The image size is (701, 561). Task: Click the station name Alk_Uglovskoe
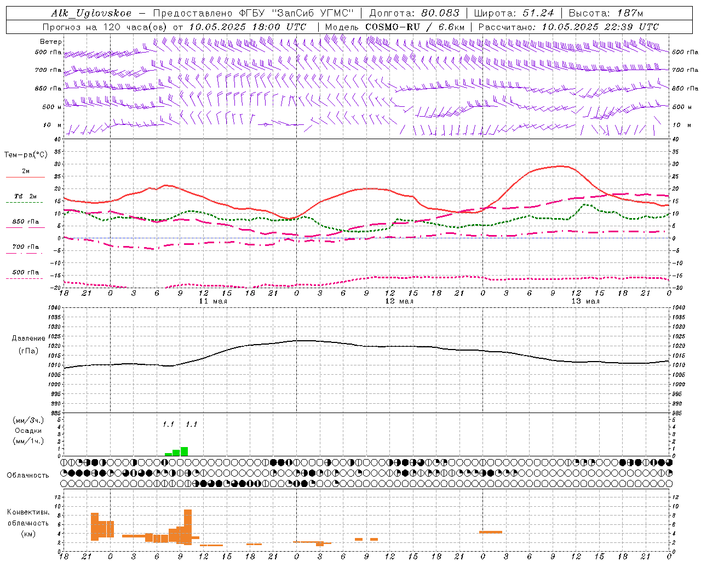[91, 13]
